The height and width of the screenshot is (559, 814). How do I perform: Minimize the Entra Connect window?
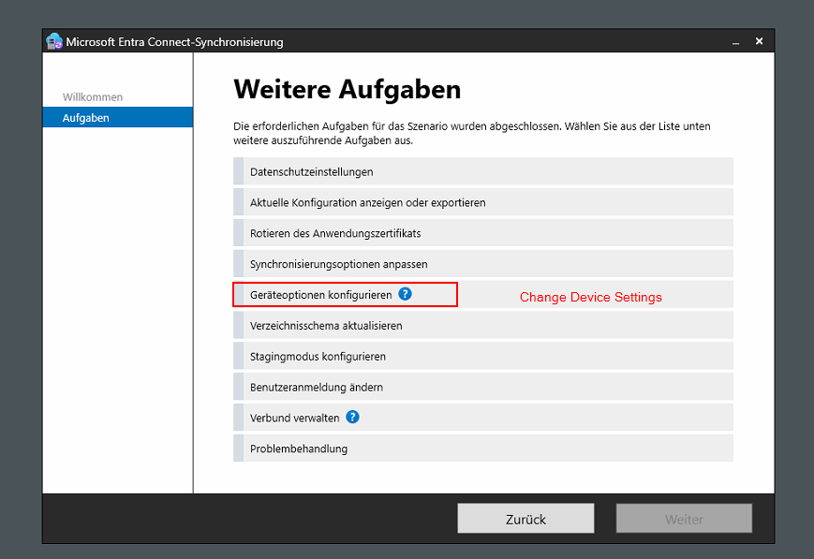click(735, 41)
